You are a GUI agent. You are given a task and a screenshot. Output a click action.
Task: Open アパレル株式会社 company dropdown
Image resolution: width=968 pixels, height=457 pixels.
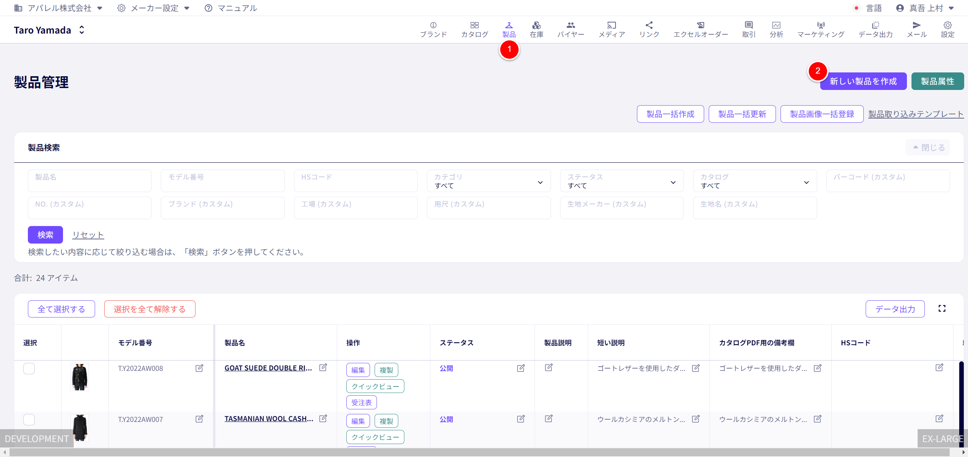coord(58,8)
